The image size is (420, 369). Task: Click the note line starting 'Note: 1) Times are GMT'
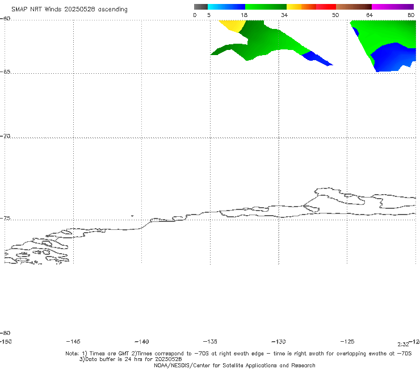238,354
